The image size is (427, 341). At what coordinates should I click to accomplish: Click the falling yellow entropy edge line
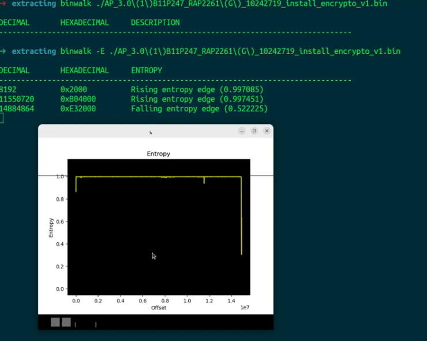(241, 216)
